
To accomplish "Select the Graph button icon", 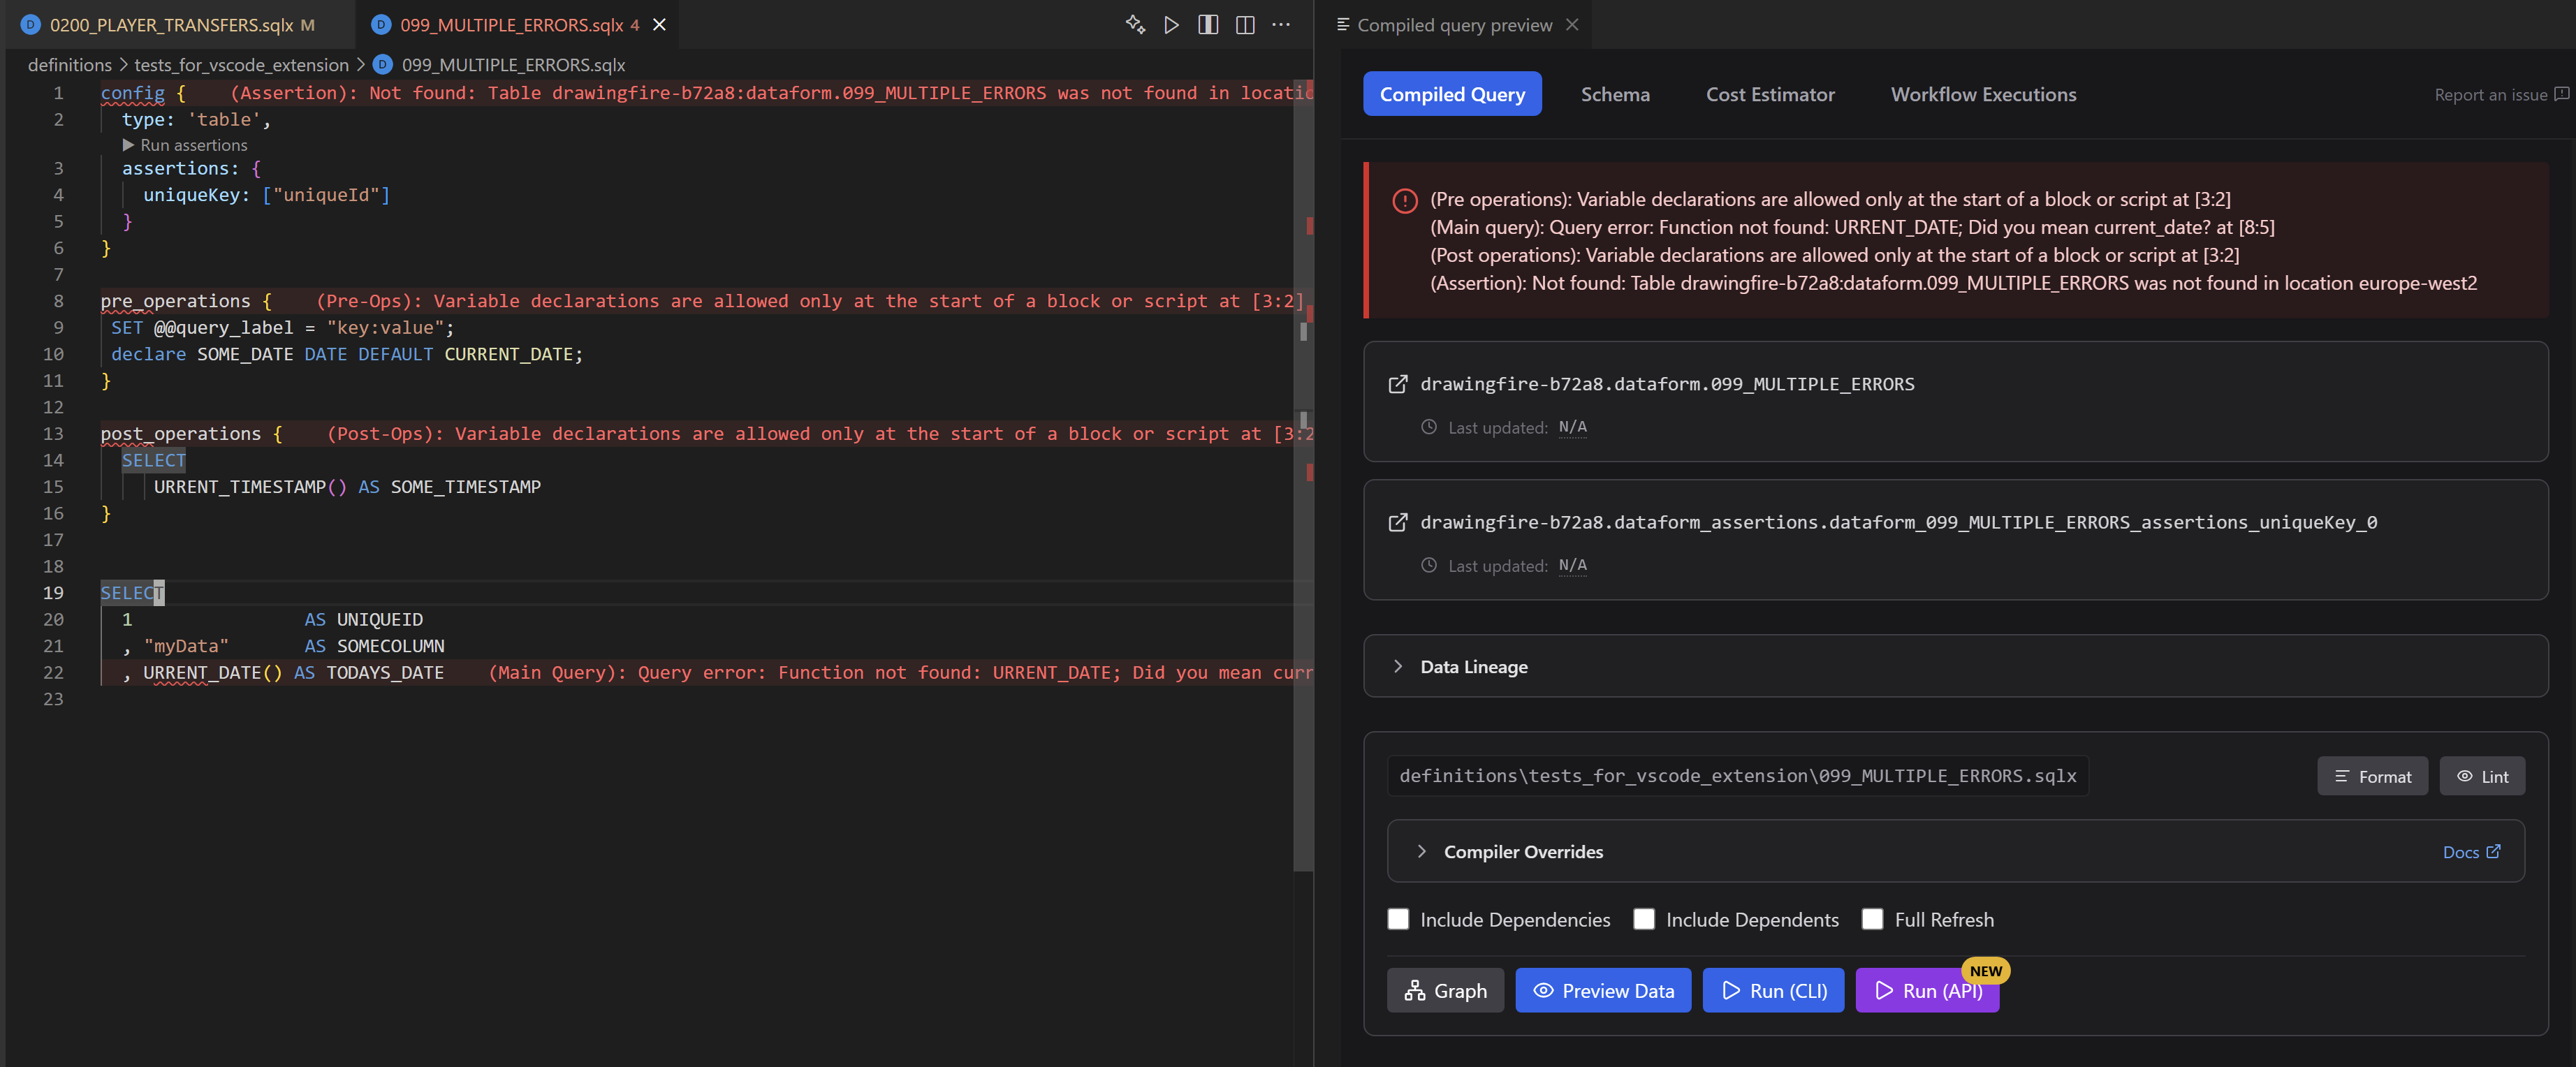I will 1414,991.
